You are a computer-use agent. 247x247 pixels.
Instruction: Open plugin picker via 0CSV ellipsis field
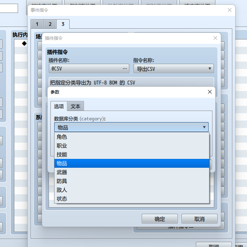coord(89,69)
